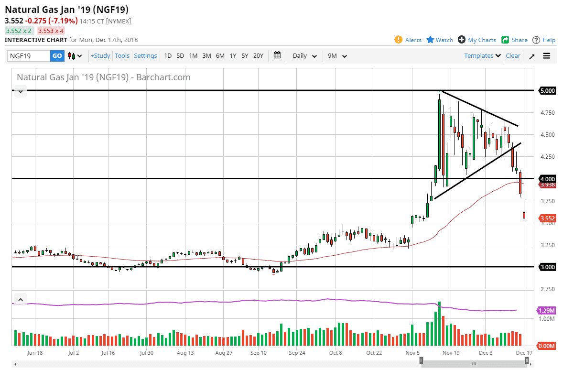Open the Help question mark icon
The image size is (563, 370).
[536, 40]
